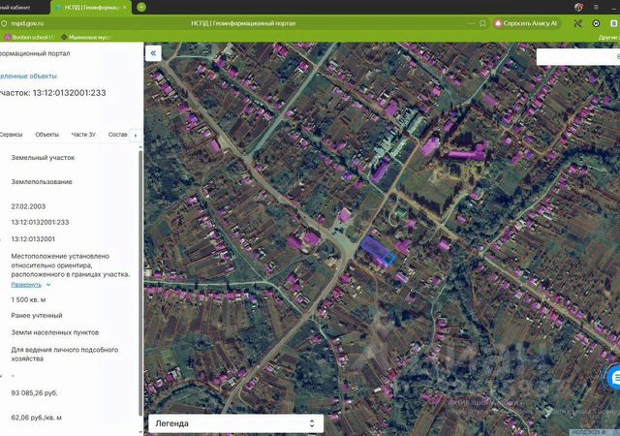This screenshot has width=620, height=436.
Task: Open the Сервисы tab
Action: click(11, 135)
